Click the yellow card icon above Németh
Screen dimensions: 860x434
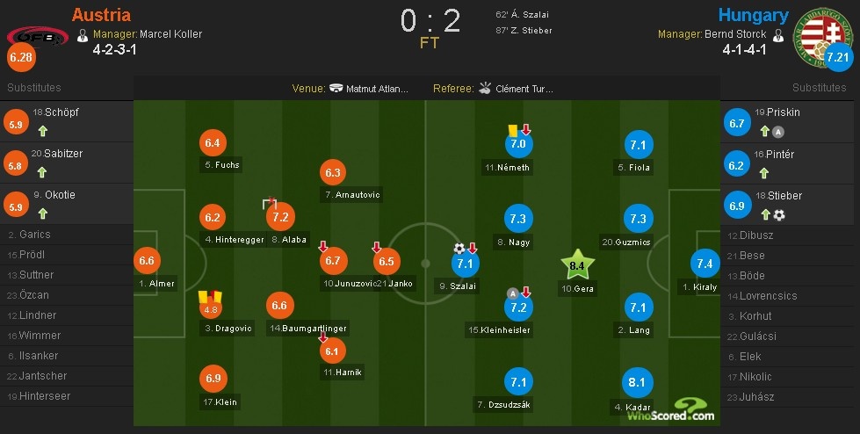512,129
